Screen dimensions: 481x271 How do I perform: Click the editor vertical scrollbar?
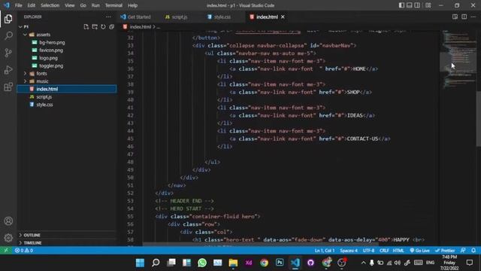[x=479, y=119]
